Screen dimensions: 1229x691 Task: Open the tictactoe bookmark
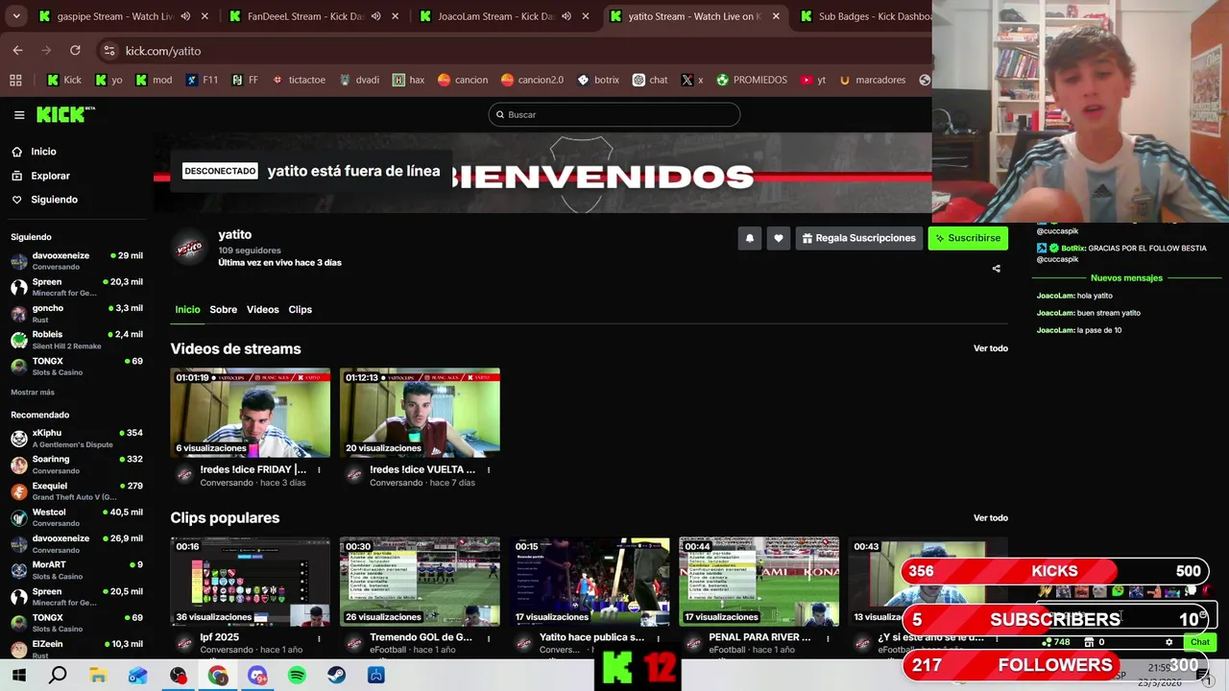pos(299,80)
